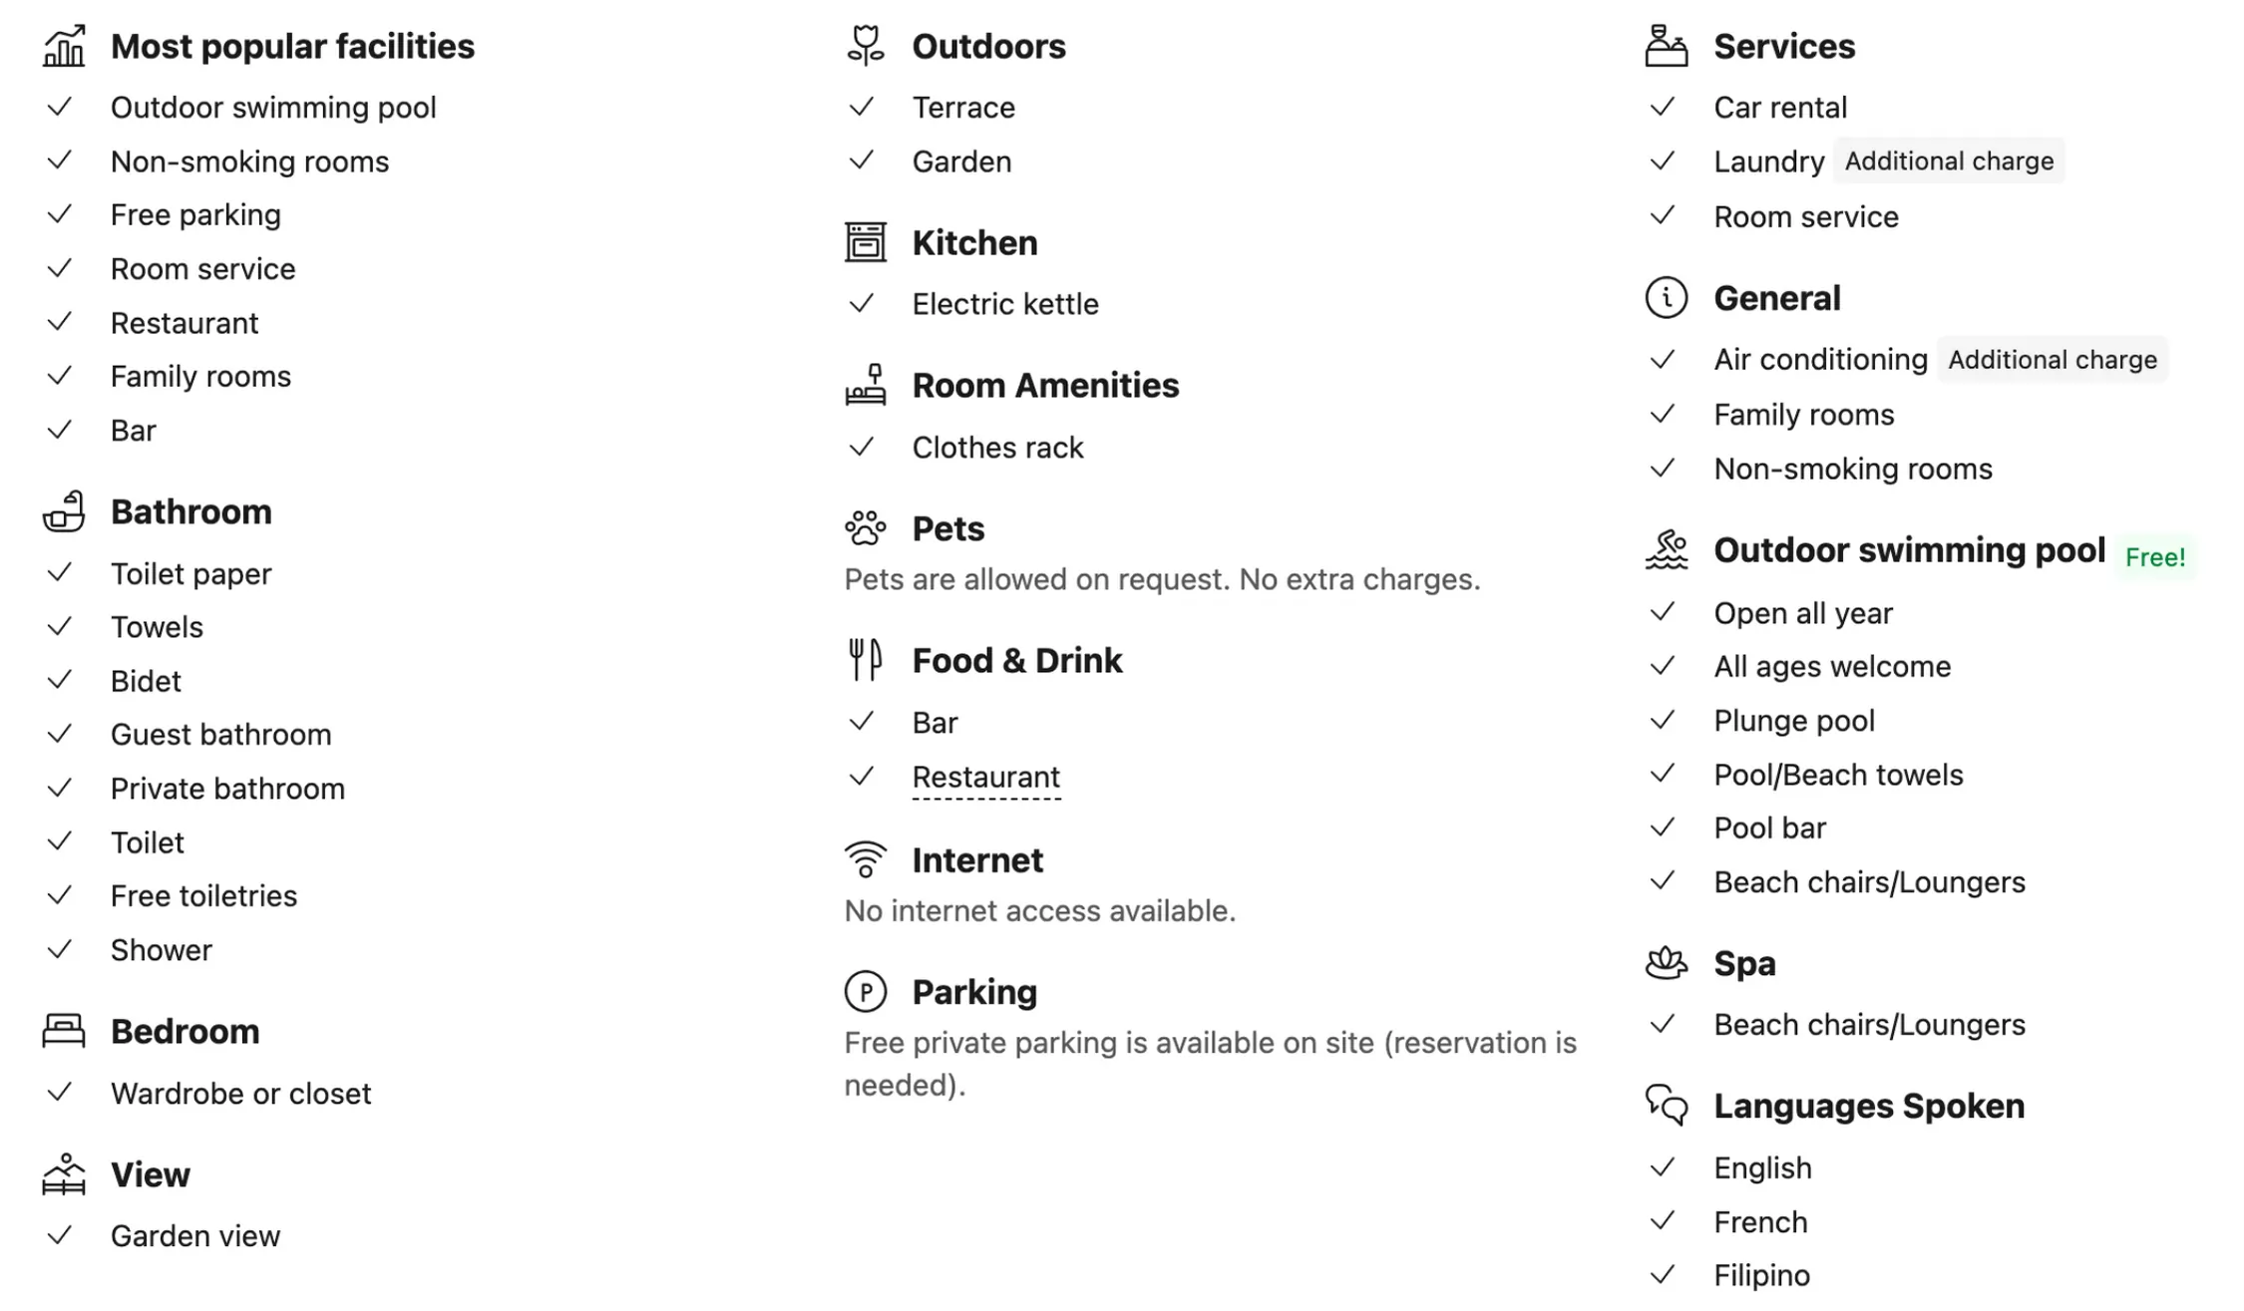Click the Kitchen oven icon

(x=865, y=242)
